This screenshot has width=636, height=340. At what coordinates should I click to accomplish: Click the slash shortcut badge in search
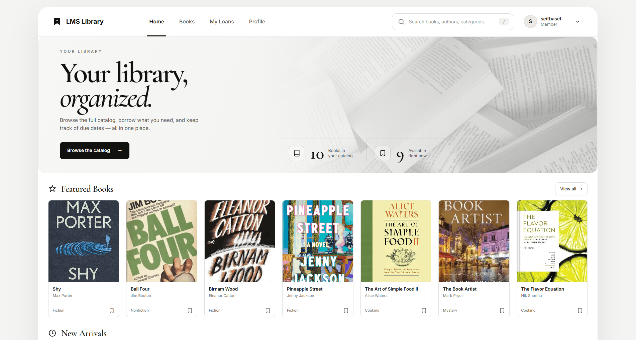pos(504,22)
